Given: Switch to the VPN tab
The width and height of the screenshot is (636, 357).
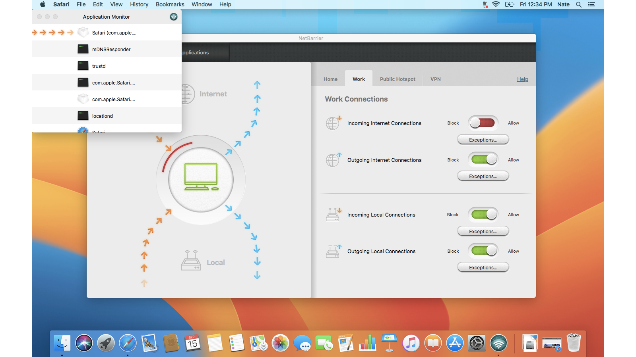Looking at the screenshot, I should click(436, 79).
